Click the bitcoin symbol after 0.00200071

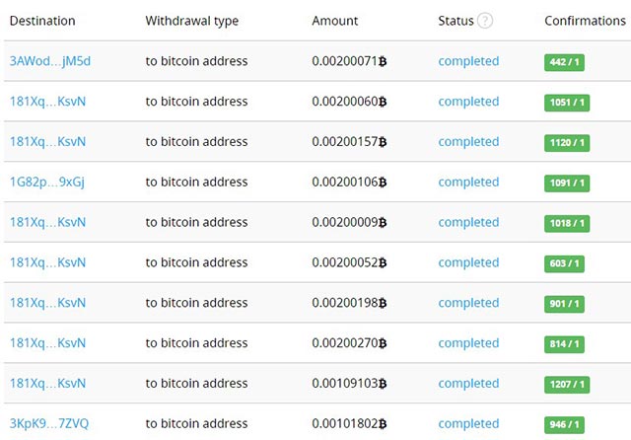(x=383, y=61)
